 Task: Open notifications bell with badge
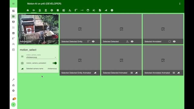click(14, 99)
